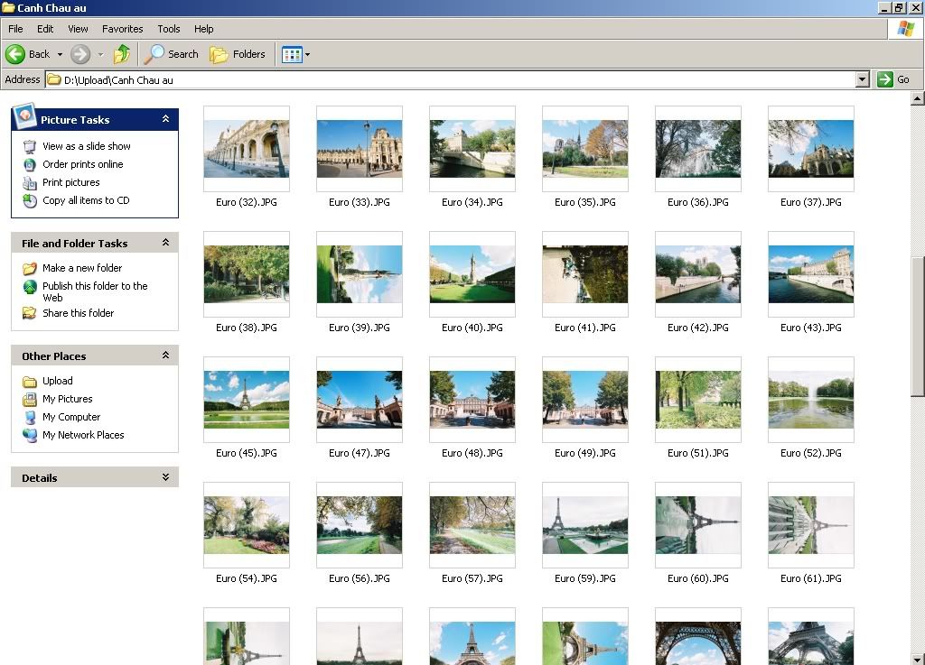Click Print pictures link
925x665 pixels.
70,182
